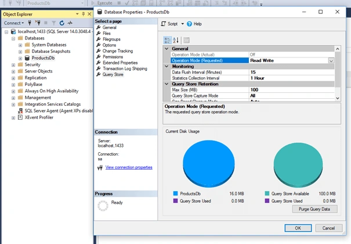
Task: Click the Purge Query Data button
Action: (314, 209)
